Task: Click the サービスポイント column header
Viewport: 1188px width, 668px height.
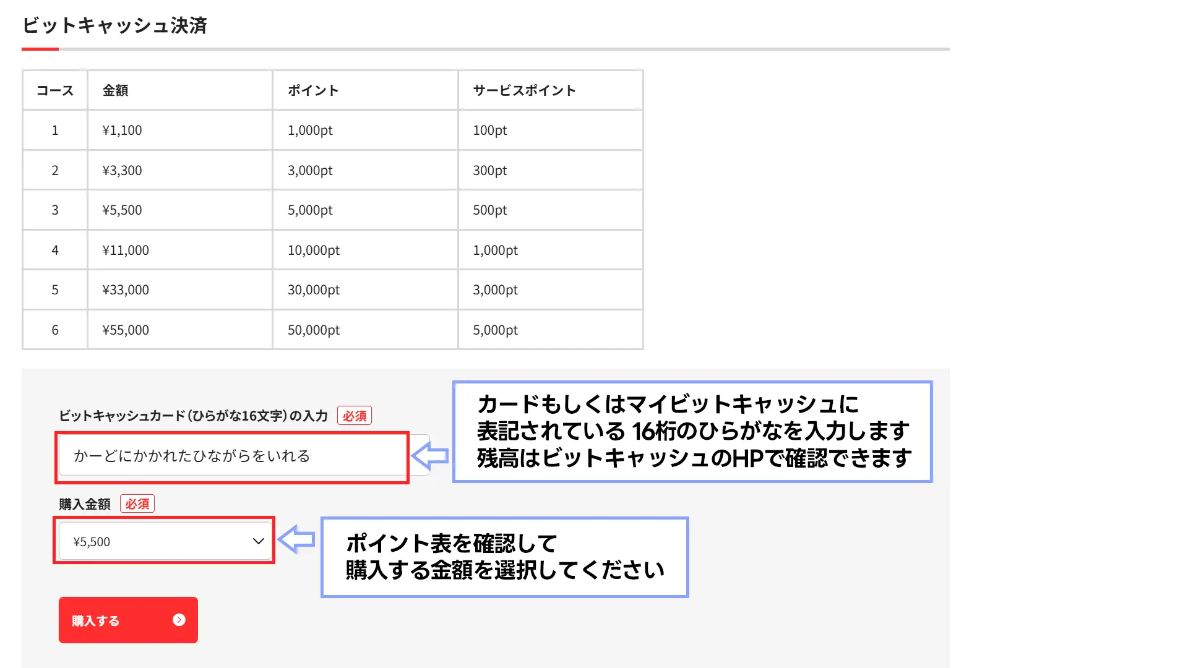Action: (551, 90)
